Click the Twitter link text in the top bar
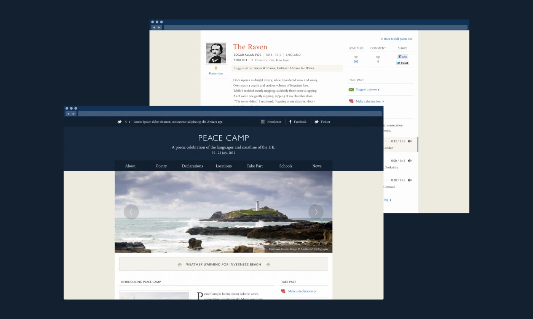Screen dimensions: 533x319 tap(326, 122)
